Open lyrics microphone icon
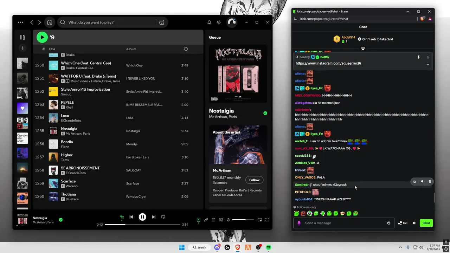 [206, 220]
